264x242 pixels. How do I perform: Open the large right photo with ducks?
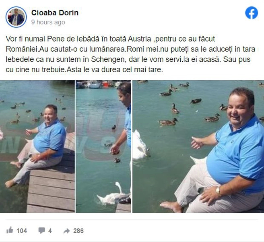[198, 146]
